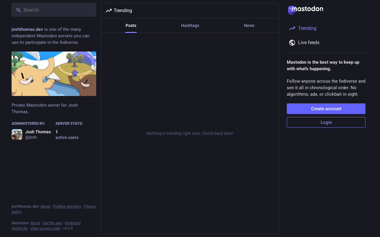Open Trending in the navigation panel
Image resolution: width=380 pixels, height=237 pixels.
point(326,28)
